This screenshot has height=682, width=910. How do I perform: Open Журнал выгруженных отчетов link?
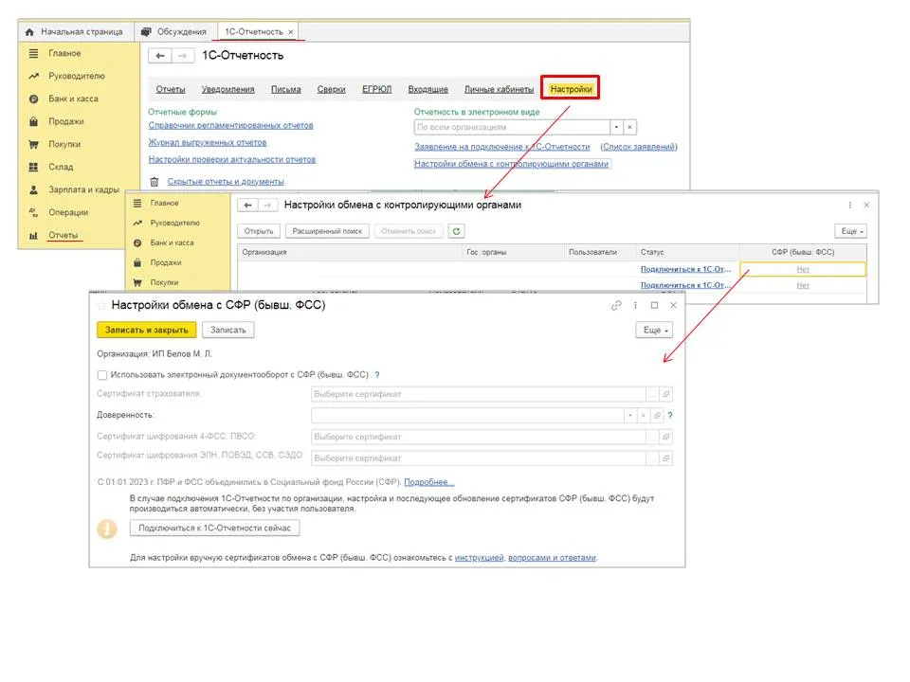[x=208, y=142]
